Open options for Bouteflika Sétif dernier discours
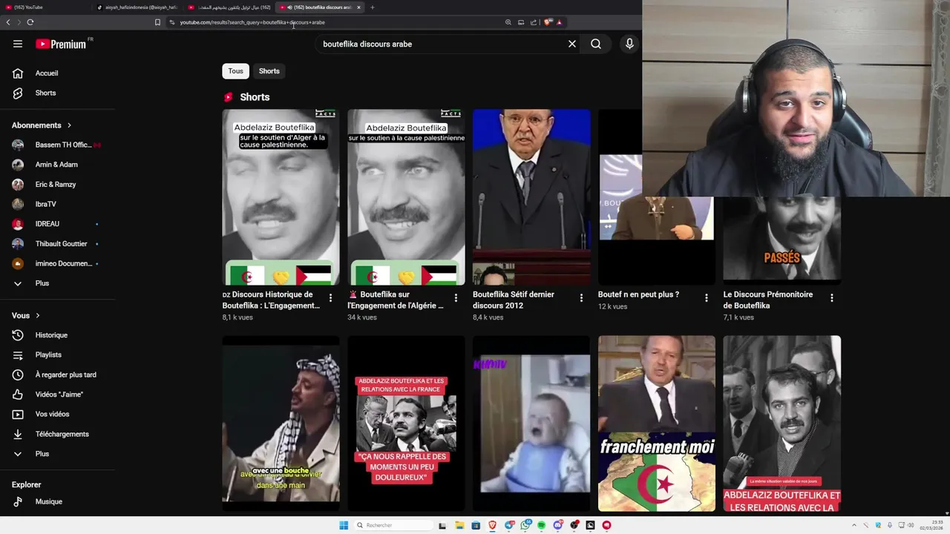This screenshot has height=534, width=950. 581,297
